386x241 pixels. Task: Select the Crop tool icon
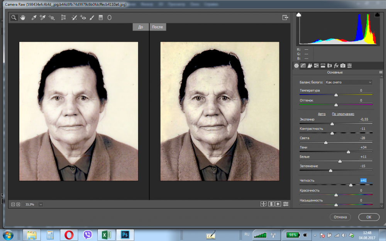point(63,17)
